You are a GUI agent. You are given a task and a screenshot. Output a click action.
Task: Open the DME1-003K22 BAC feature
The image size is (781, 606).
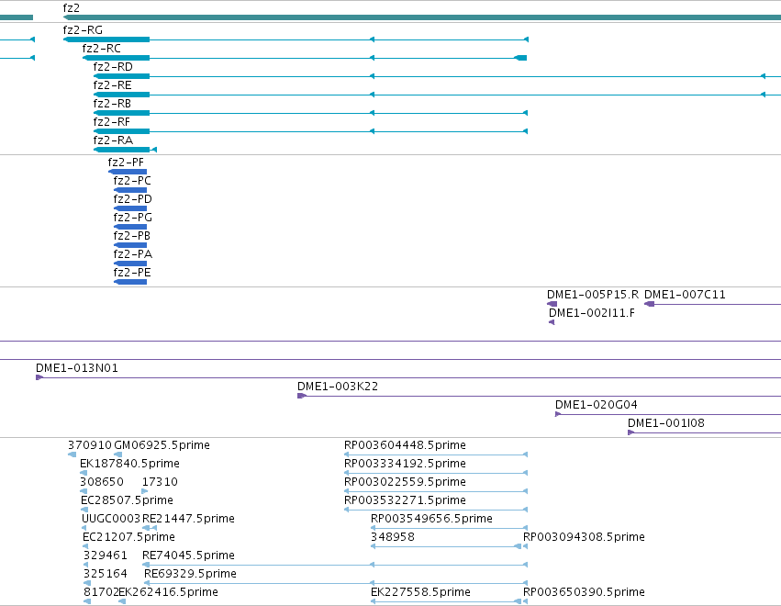point(539,396)
